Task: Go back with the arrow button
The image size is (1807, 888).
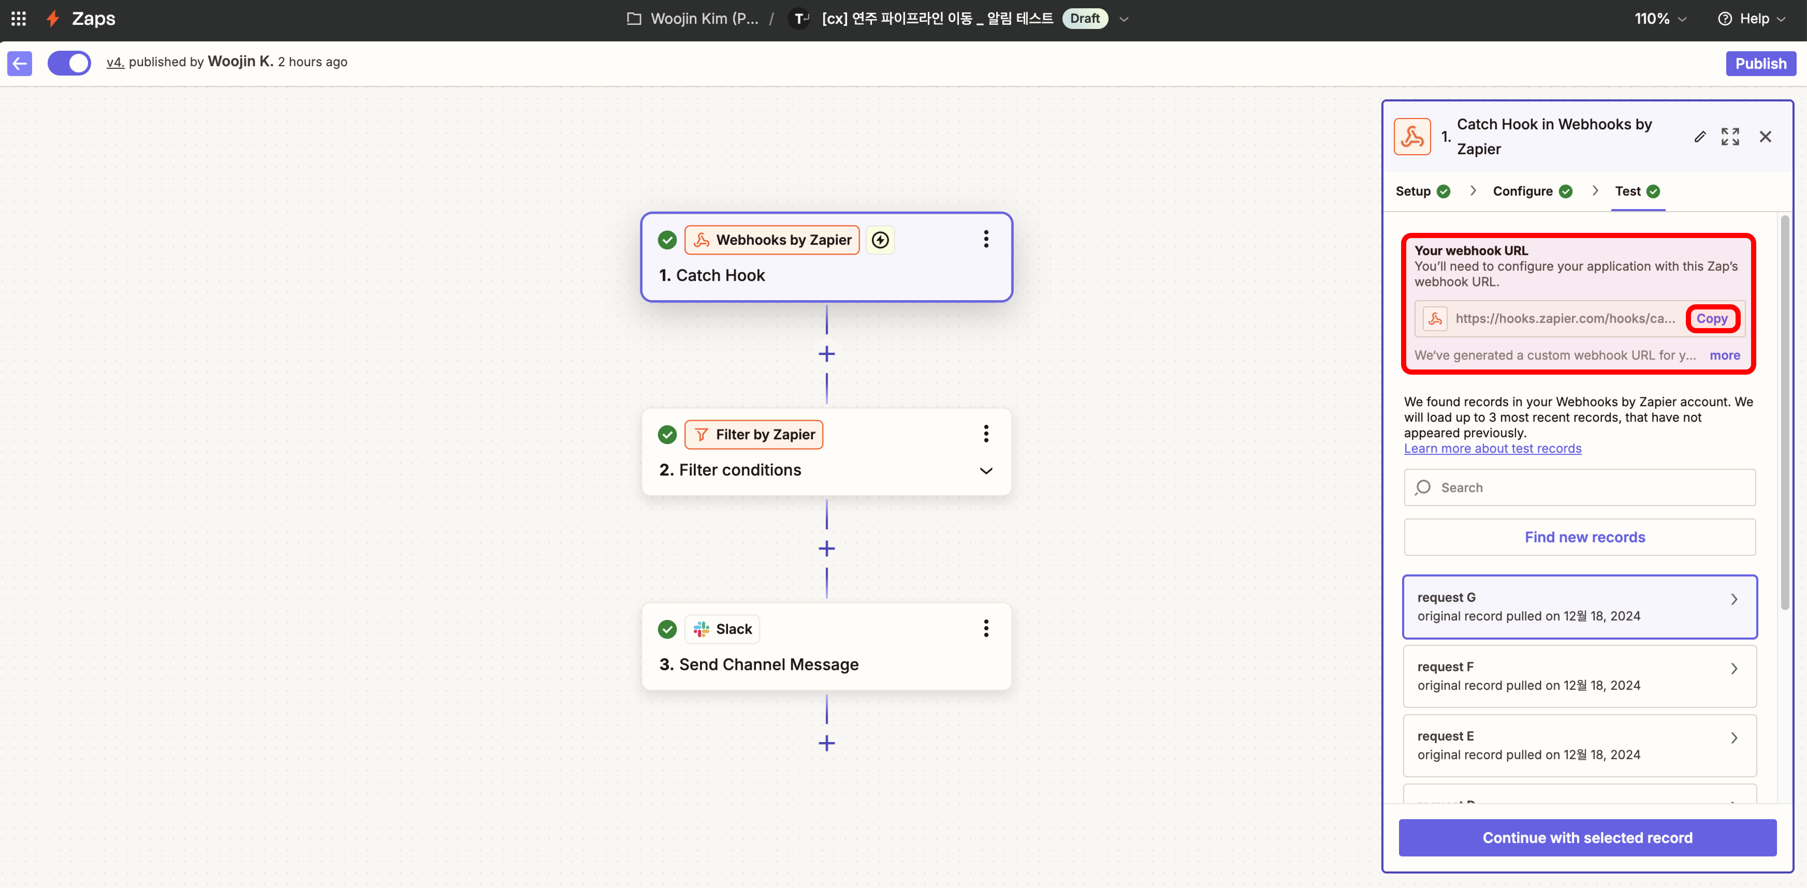Action: click(x=20, y=63)
